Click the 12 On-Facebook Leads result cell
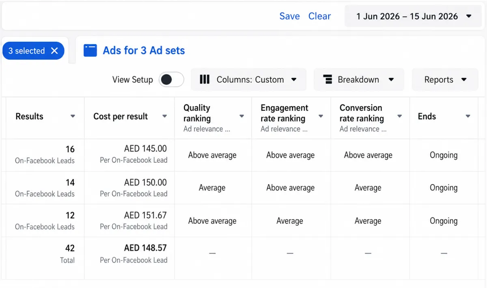The image size is (487, 288). coord(45,221)
